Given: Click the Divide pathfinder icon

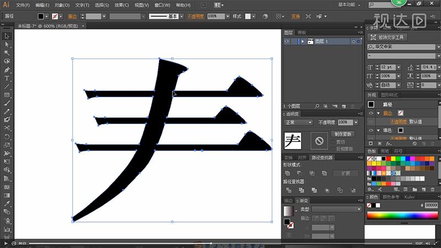Looking at the screenshot, I should tap(288, 190).
